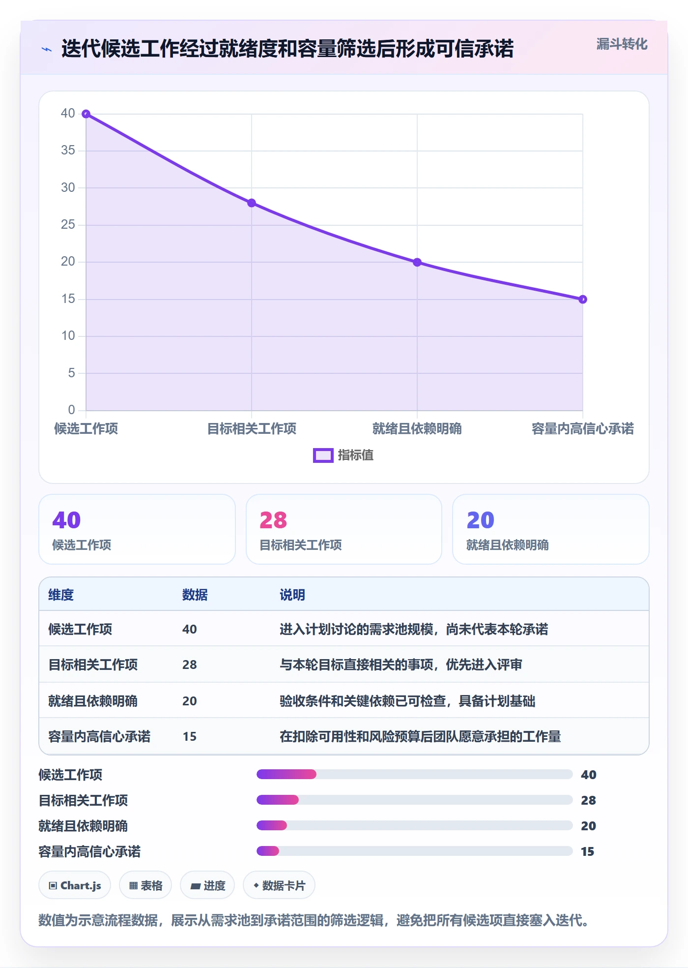The height and width of the screenshot is (968, 688).
Task: Click x-axis label 就绪且依赖明确 under the chart
Action: click(x=417, y=428)
